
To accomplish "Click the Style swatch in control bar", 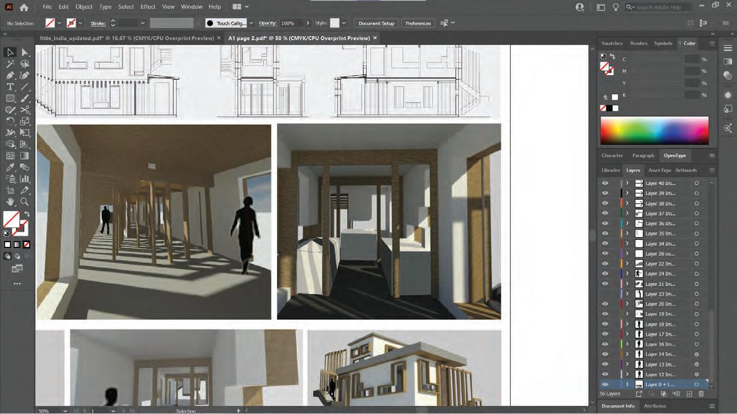I will (x=335, y=23).
